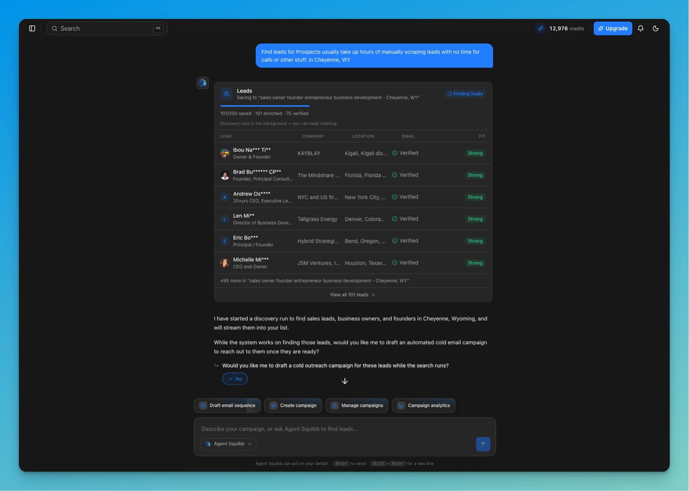This screenshot has width=689, height=491.
Task: Click the EMAIL column header
Action: pyautogui.click(x=408, y=136)
